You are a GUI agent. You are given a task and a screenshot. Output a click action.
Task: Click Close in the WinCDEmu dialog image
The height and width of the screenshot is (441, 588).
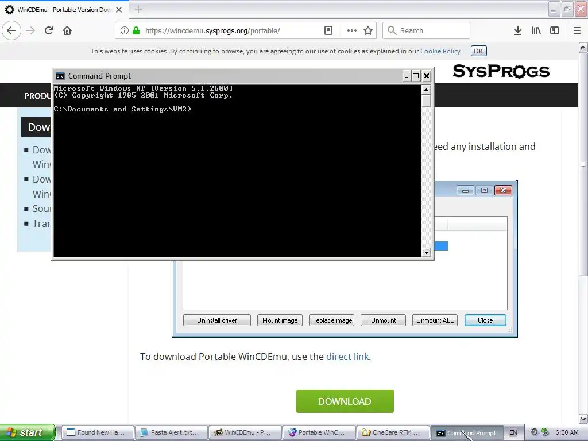tap(485, 320)
